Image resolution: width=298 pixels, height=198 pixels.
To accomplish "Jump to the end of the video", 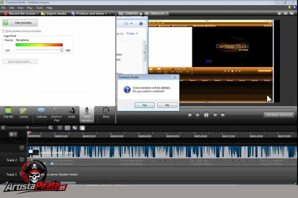I will tap(223, 115).
